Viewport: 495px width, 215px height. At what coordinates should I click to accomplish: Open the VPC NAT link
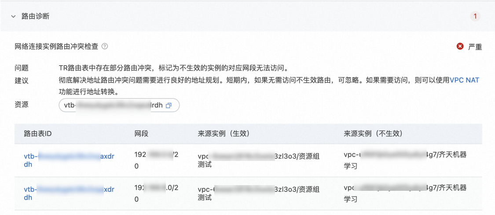click(464, 80)
